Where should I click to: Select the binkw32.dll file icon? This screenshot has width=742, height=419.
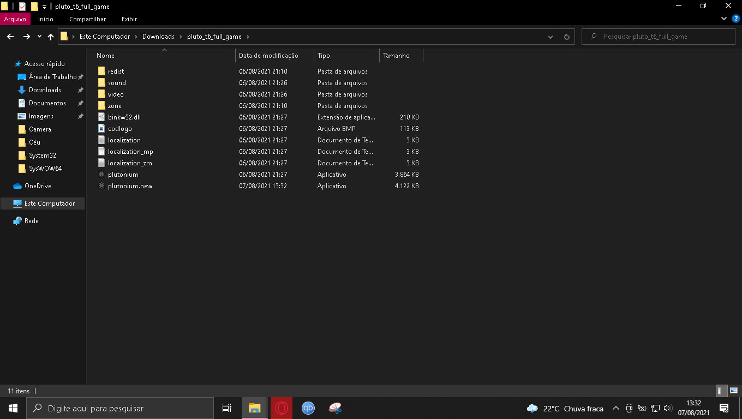[101, 117]
